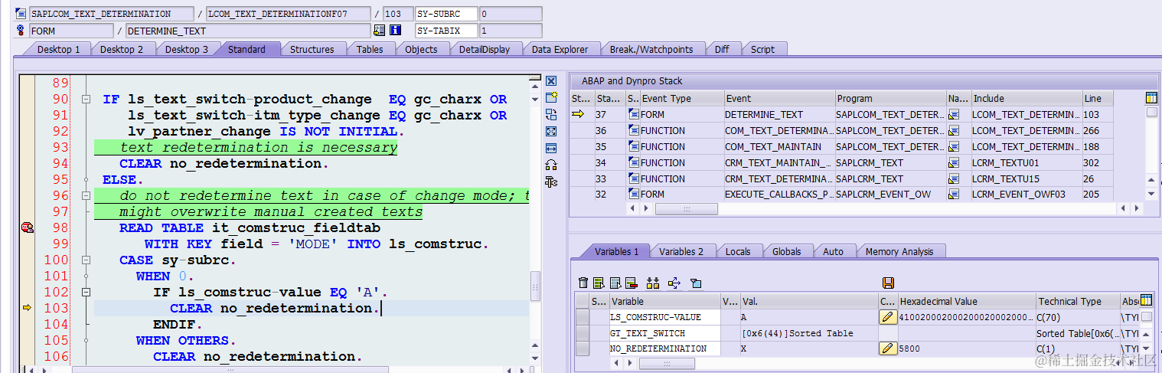1162x373 pixels.
Task: Click the new tool icon with star
Action: pos(551,98)
